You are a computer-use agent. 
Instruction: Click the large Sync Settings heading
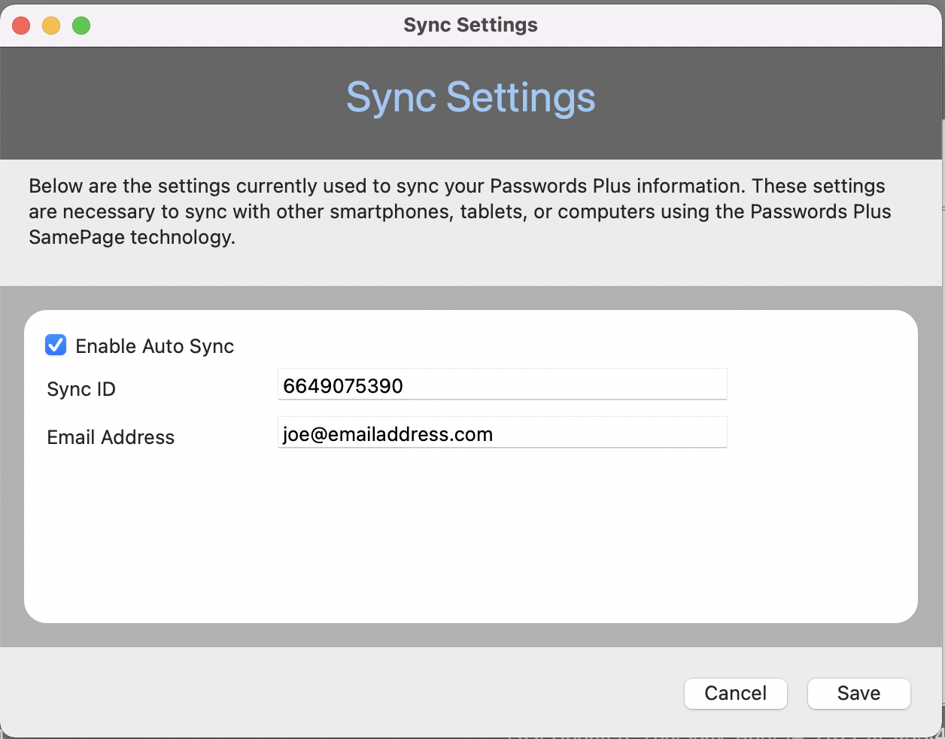click(x=470, y=97)
